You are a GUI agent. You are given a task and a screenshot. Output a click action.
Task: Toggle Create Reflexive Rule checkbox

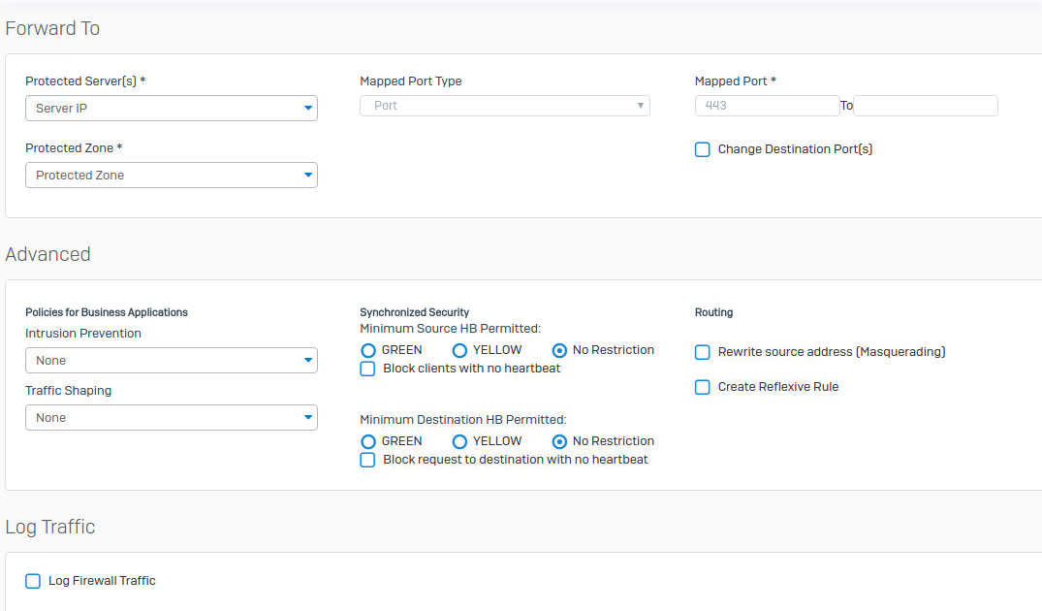coord(703,387)
